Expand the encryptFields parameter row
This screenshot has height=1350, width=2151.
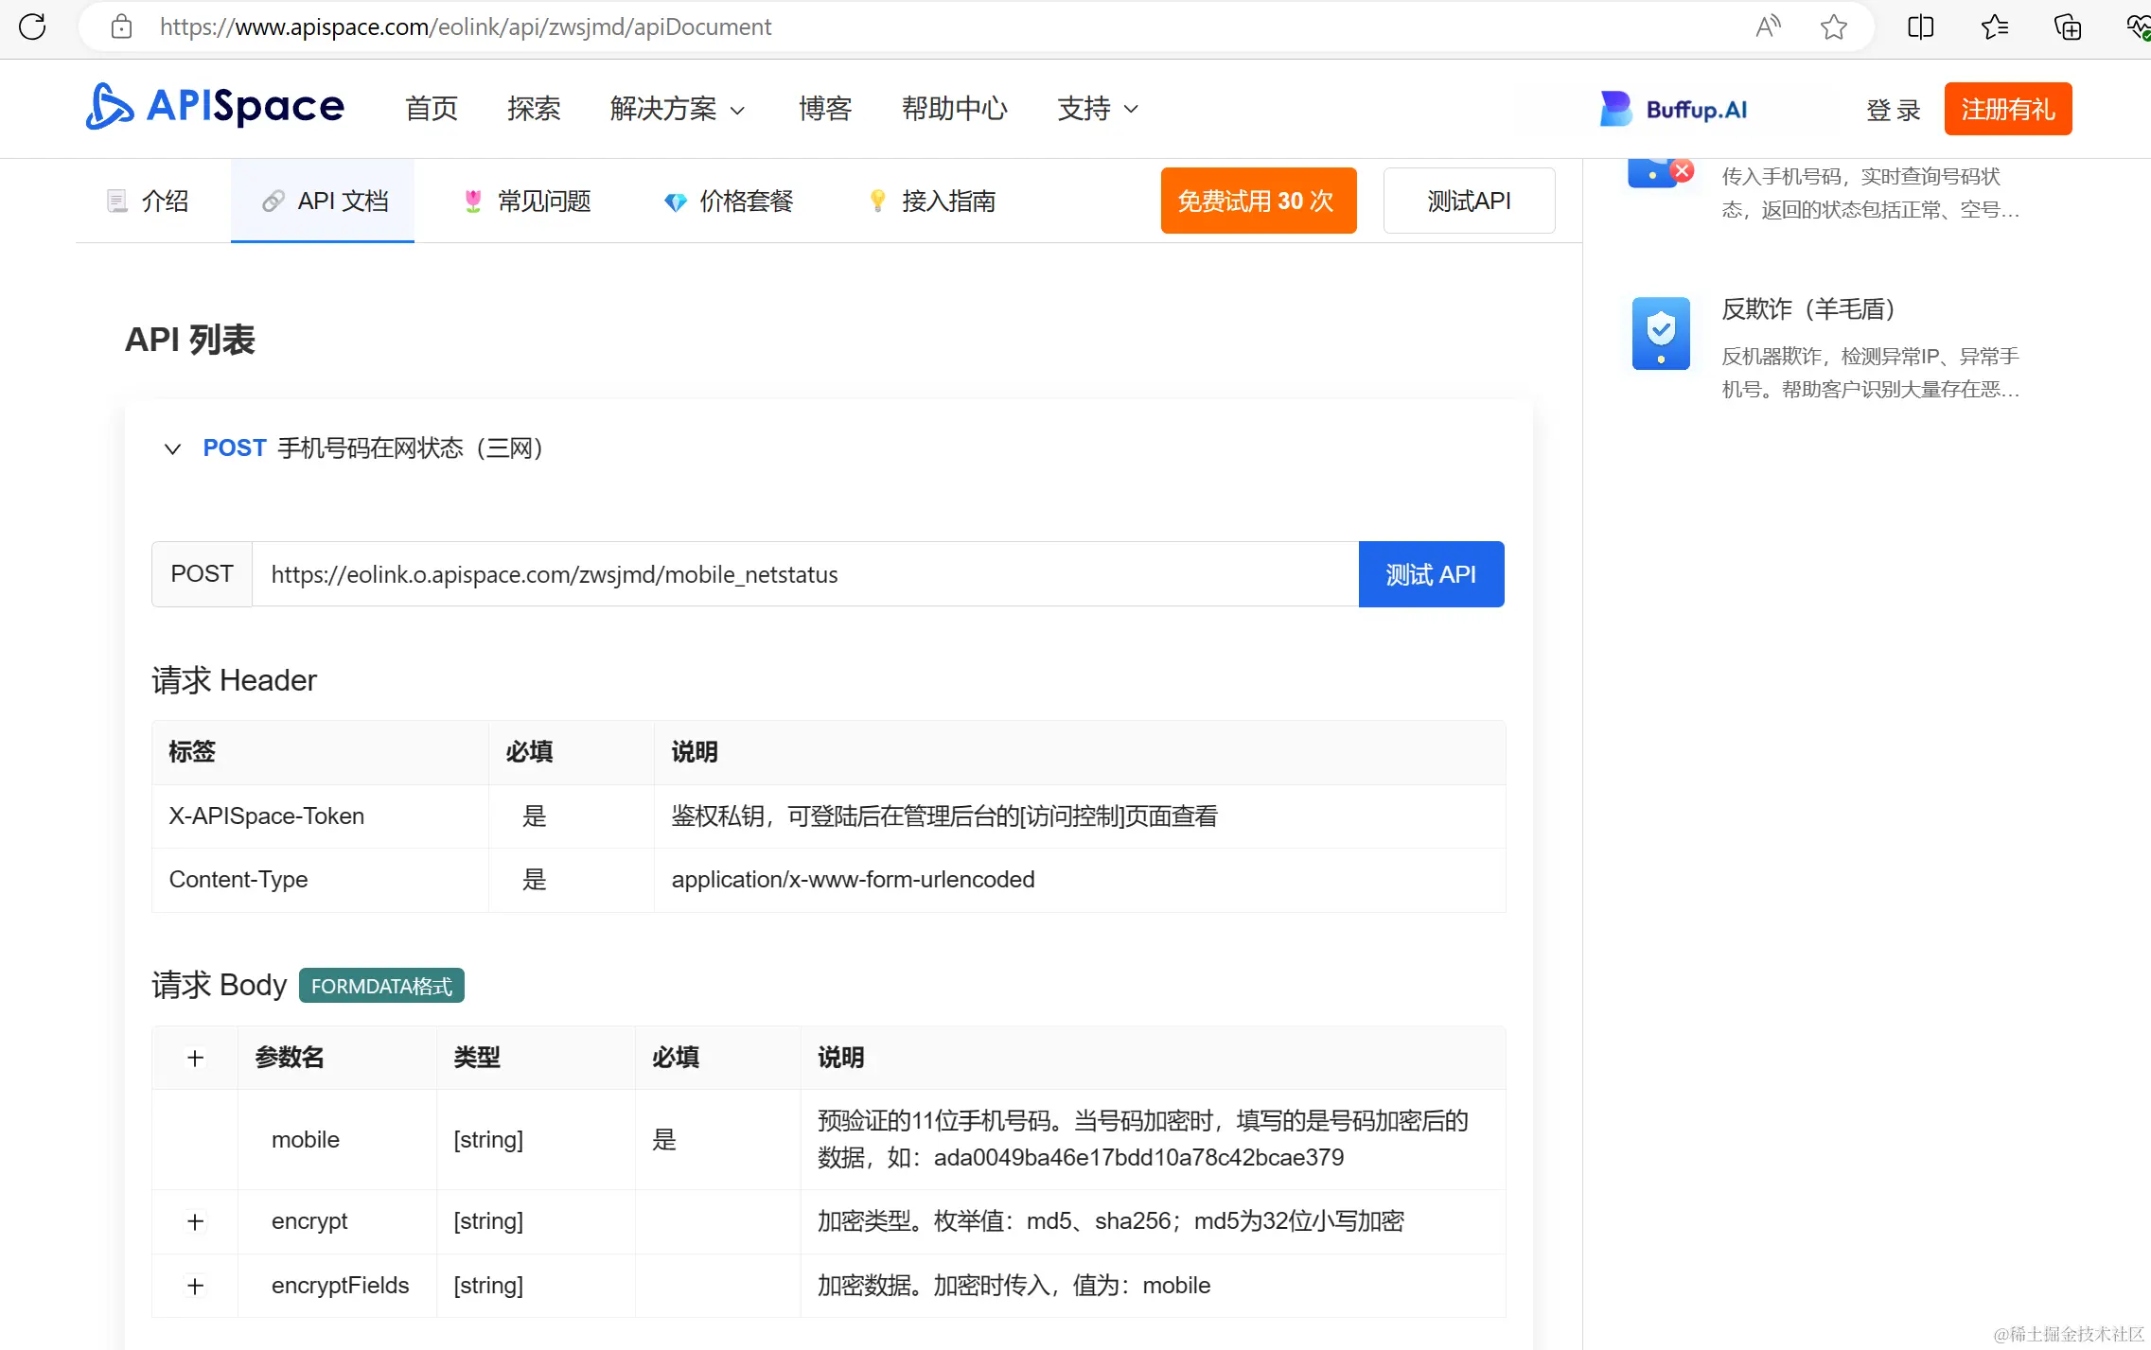point(195,1286)
